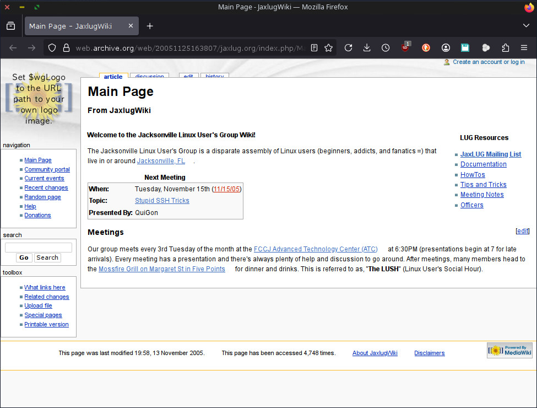Switch to the discussion tab

149,76
